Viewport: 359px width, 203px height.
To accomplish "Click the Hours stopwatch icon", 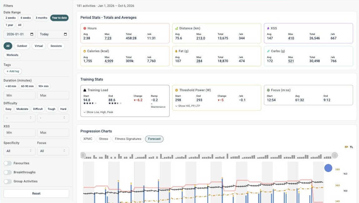I will click(x=85, y=28).
